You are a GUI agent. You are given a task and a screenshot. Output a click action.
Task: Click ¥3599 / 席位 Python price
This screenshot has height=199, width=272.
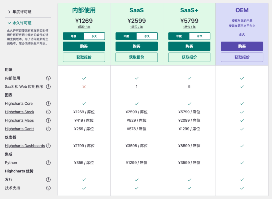coord(189,163)
